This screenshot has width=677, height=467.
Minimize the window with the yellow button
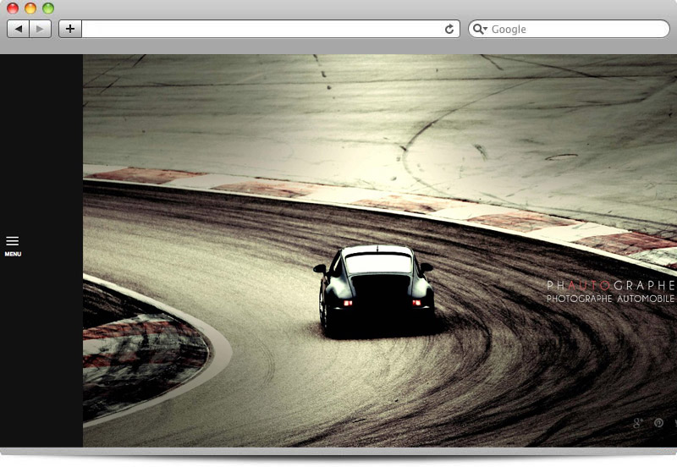tap(30, 8)
